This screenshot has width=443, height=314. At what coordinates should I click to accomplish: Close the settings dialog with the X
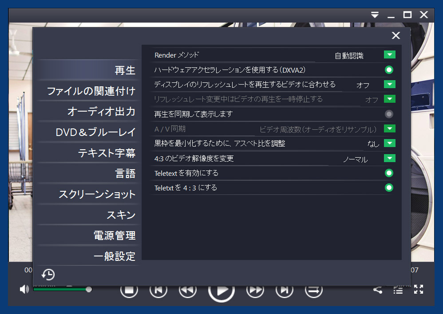[396, 36]
